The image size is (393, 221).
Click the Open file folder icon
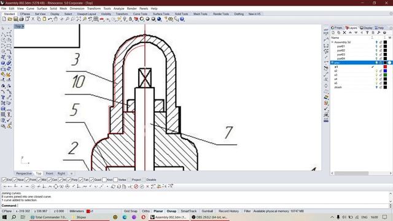(10, 19)
